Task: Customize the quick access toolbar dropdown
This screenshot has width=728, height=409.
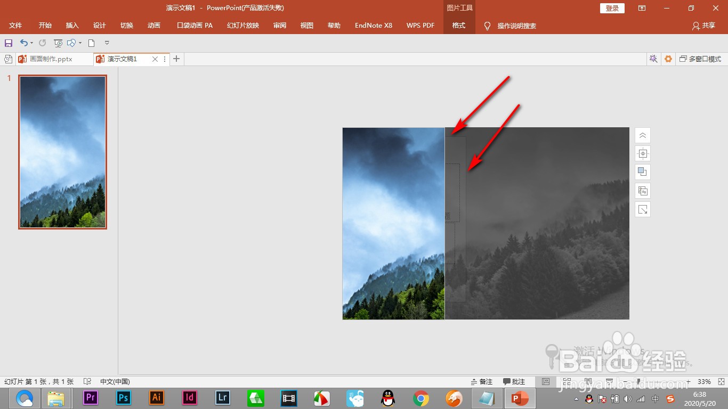Action: [107, 43]
